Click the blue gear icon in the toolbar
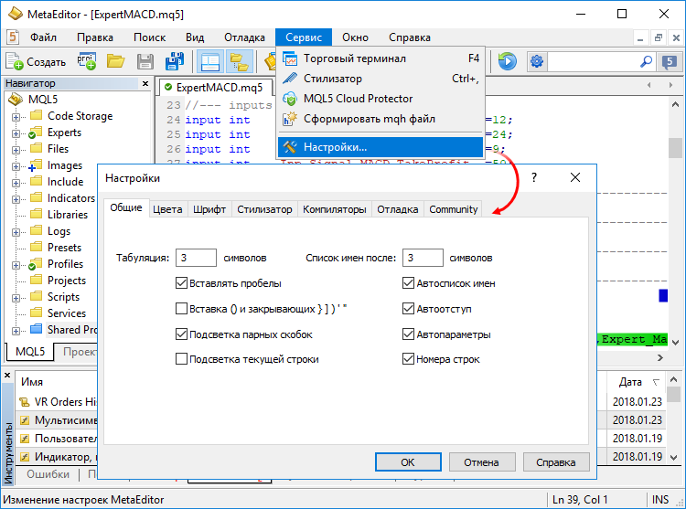This screenshot has height=509, width=686. [537, 61]
